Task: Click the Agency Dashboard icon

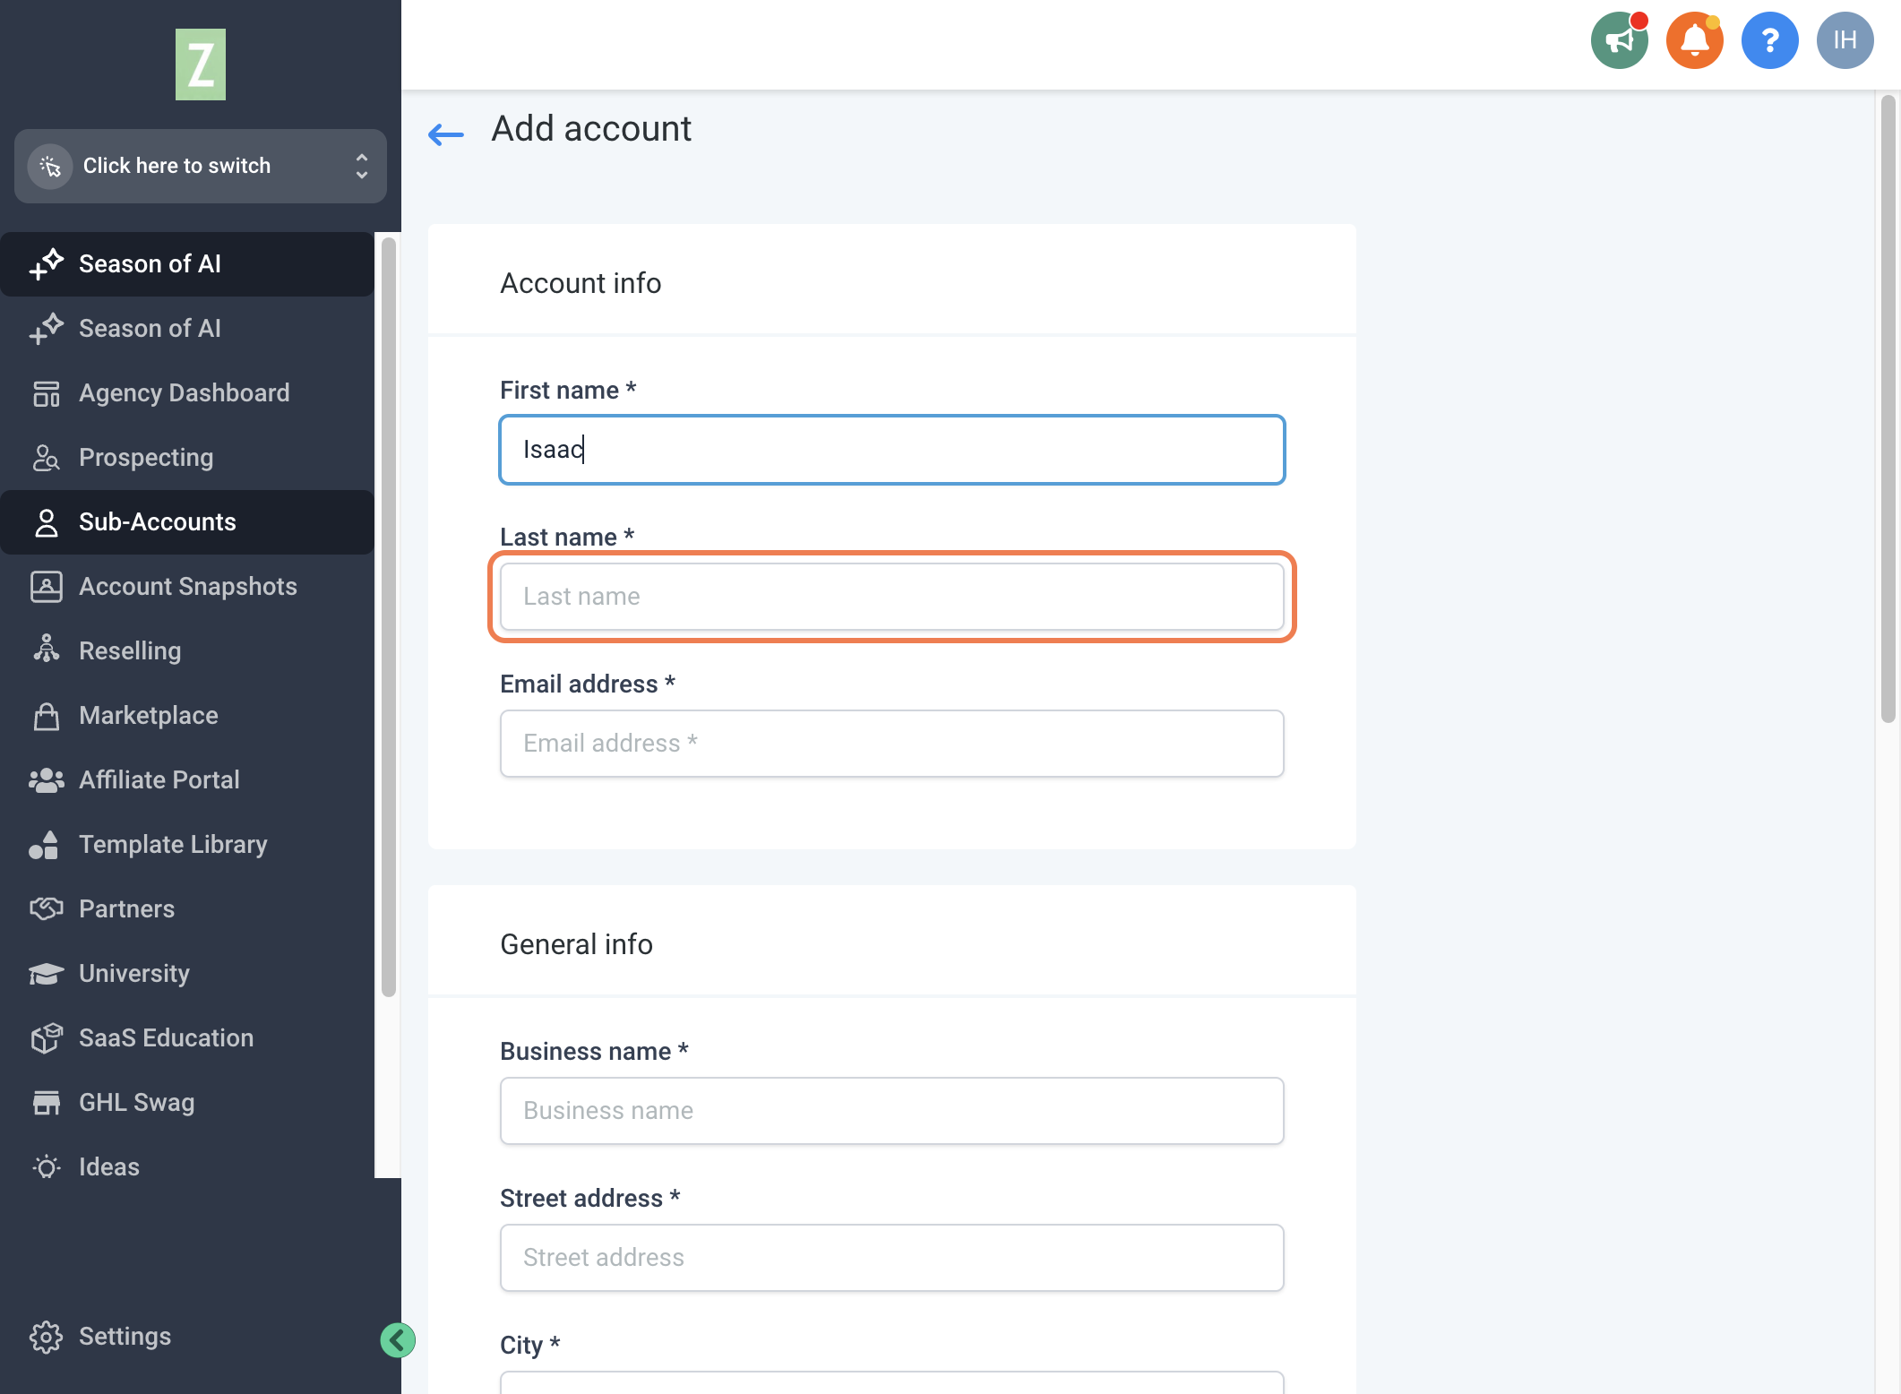Action: [x=46, y=393]
